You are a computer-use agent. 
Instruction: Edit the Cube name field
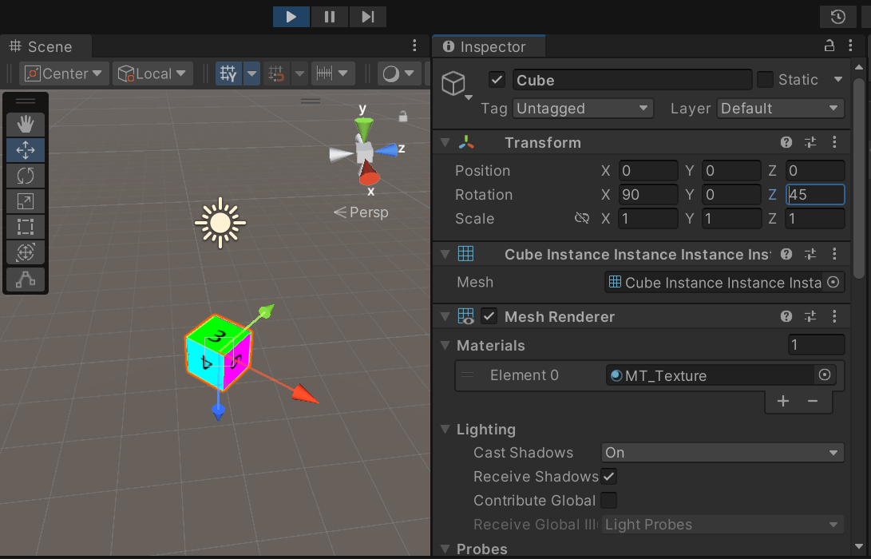(632, 80)
